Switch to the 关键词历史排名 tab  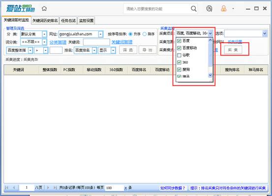(45, 21)
